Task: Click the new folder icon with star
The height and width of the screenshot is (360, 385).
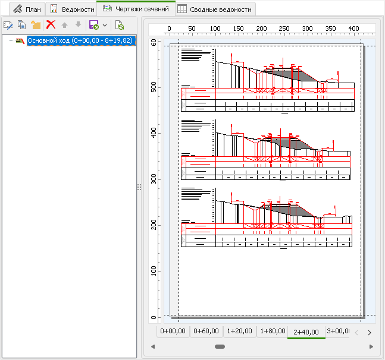Action: pyautogui.click(x=36, y=25)
